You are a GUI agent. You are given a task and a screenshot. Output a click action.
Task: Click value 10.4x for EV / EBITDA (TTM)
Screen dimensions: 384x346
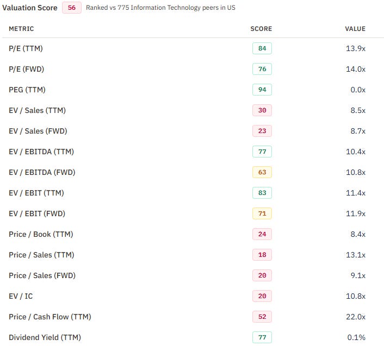click(356, 152)
